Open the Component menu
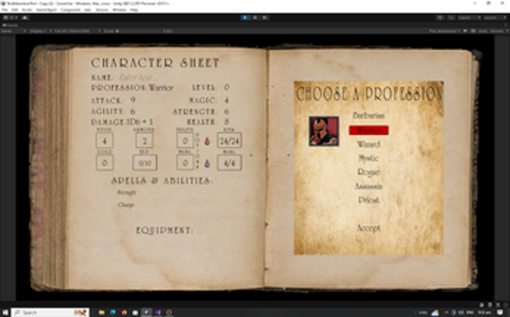510x317 pixels. click(70, 10)
